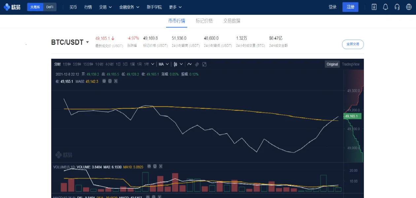Image resolution: width=416 pixels, height=198 pixels.
Task: Click the ruler measurement tool icon
Action: pyautogui.click(x=197, y=64)
